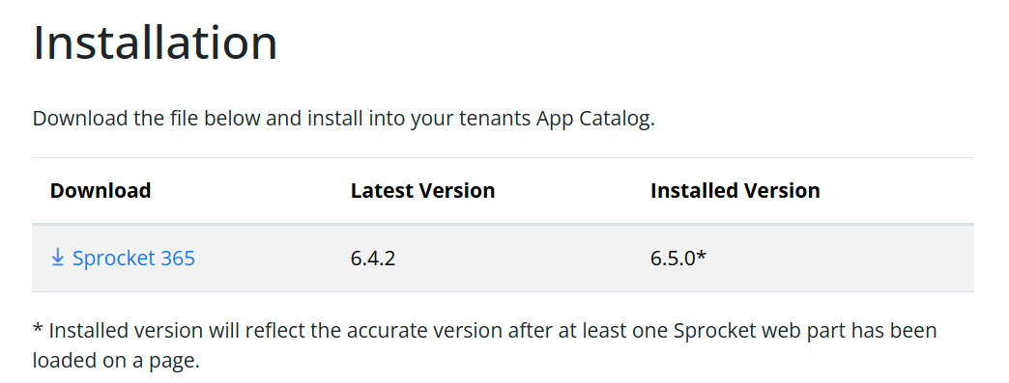Open the Sprocket 365 download link
Image resolution: width=1009 pixels, height=383 pixels.
coord(123,258)
